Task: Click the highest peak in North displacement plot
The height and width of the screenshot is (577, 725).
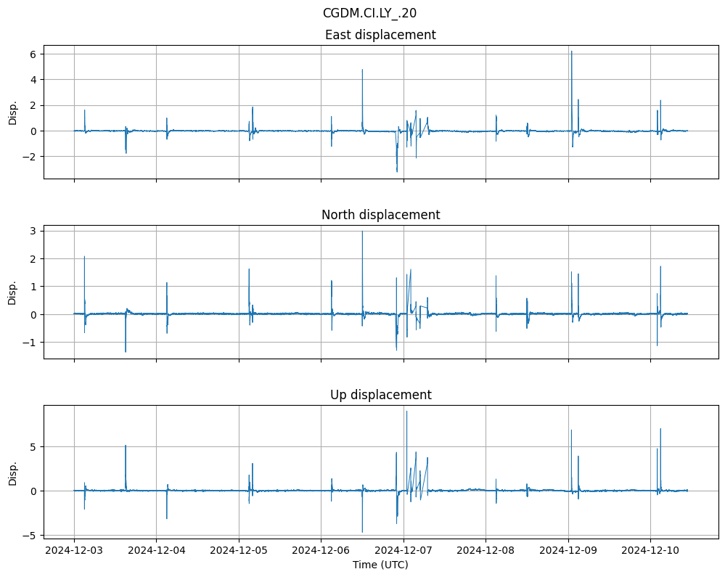Action: tap(362, 232)
